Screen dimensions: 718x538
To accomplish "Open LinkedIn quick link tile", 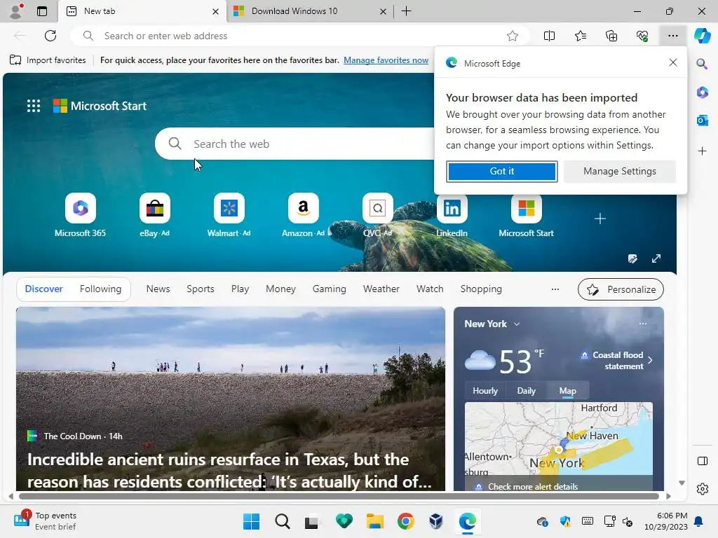I will point(452,215).
